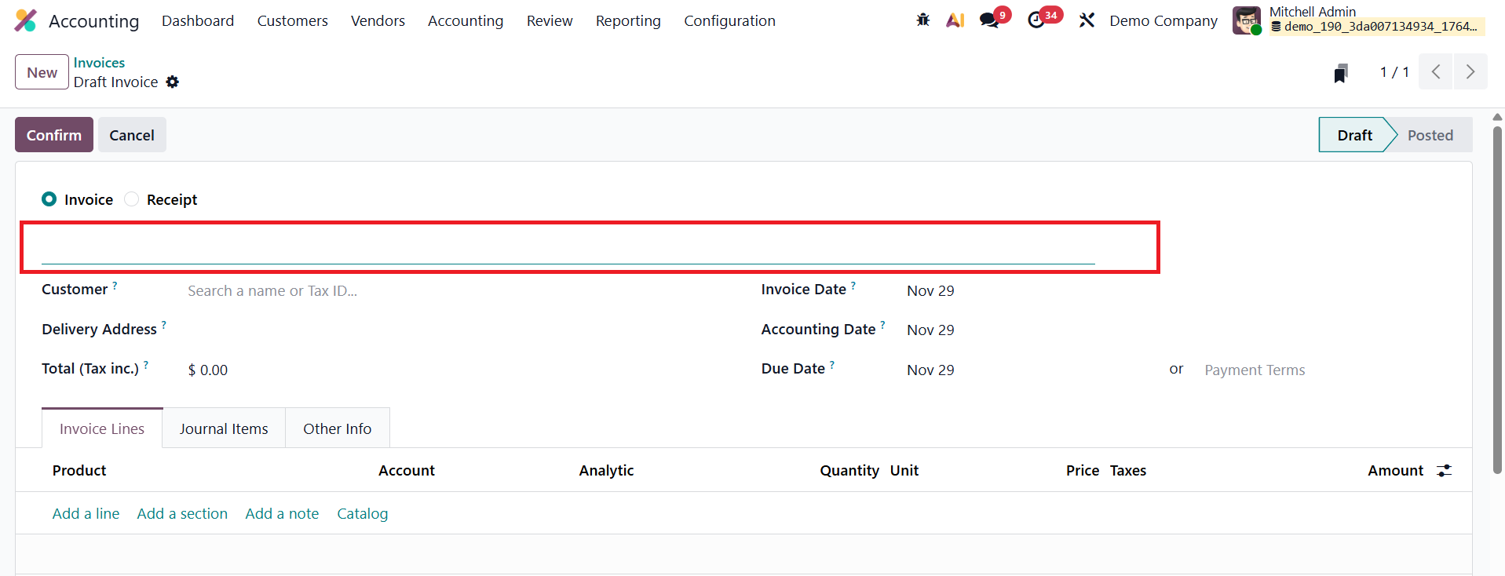This screenshot has height=576, width=1505.
Task: Open the AI assistant icon
Action: [x=955, y=20]
